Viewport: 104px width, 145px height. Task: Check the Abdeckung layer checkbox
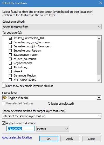[10, 67]
